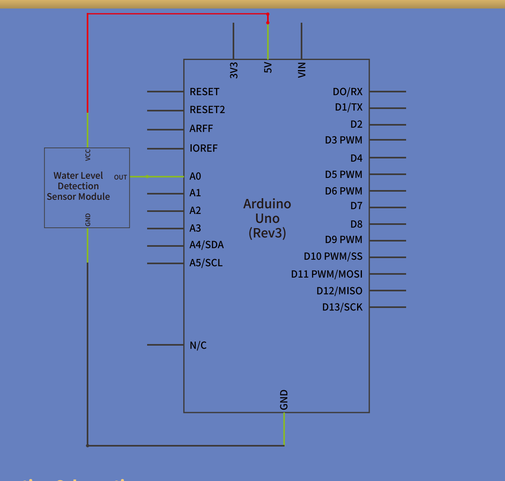Click the 3V3 power pin label
Image resolution: width=505 pixels, height=481 pixels.
pos(234,70)
